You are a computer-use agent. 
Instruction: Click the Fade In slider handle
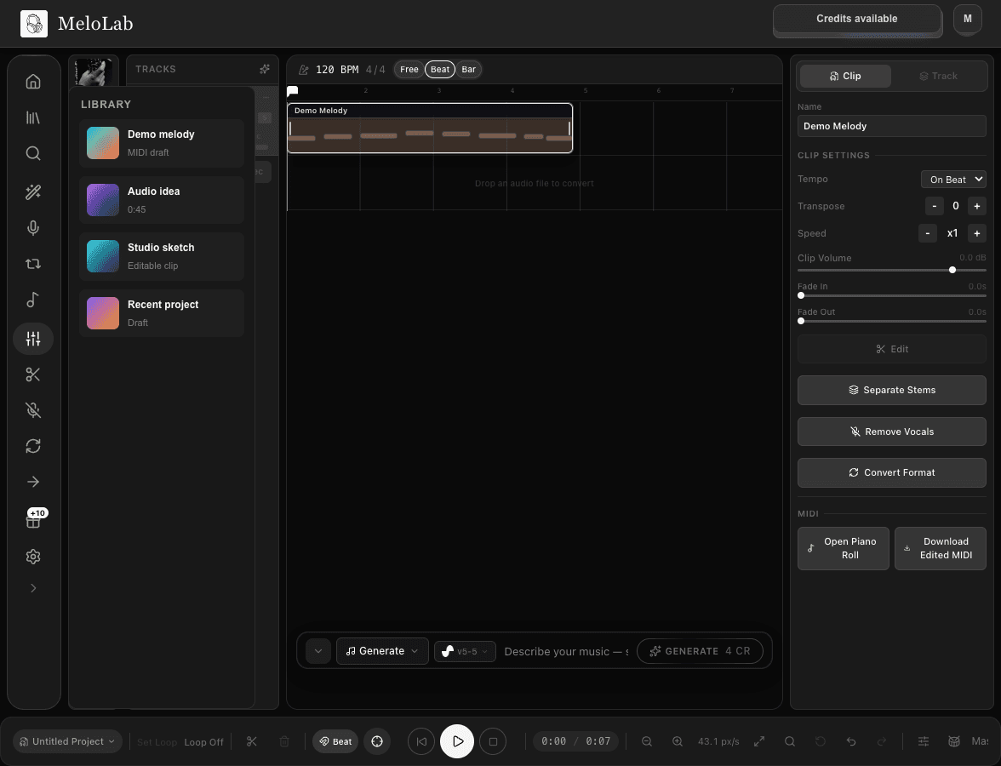pos(800,295)
